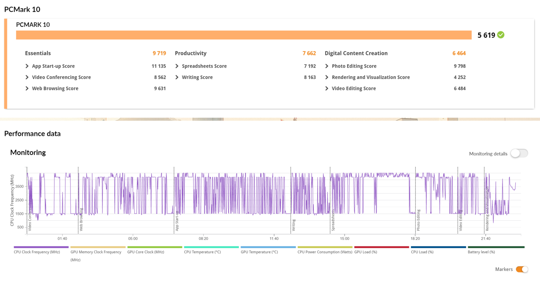Toggle Battery level legend series

(x=496, y=250)
